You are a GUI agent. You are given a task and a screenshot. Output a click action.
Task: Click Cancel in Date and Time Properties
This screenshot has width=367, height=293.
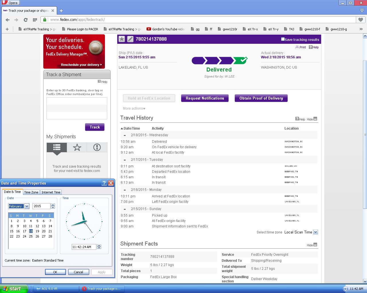78,272
